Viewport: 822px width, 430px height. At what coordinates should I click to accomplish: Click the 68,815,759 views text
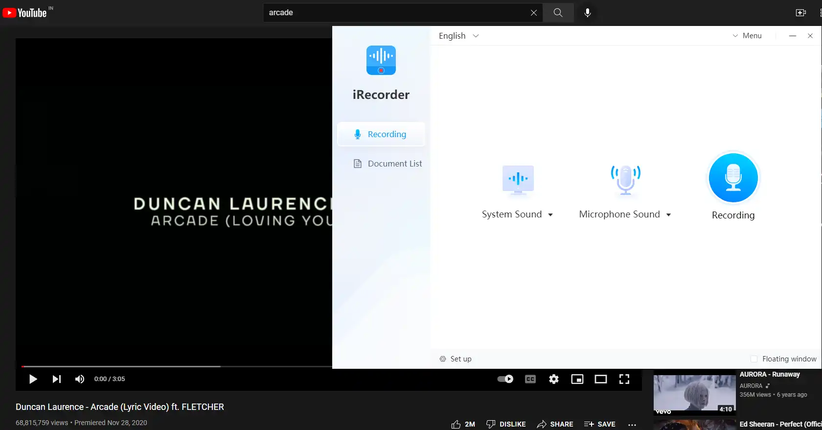coord(42,423)
